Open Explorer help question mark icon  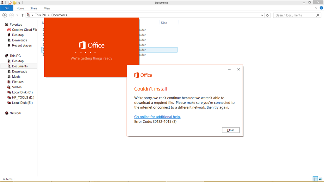[x=321, y=8]
